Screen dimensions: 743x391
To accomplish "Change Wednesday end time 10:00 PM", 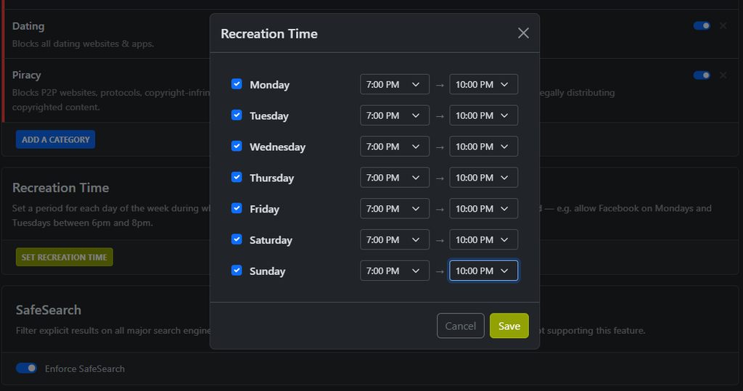I will coord(483,147).
